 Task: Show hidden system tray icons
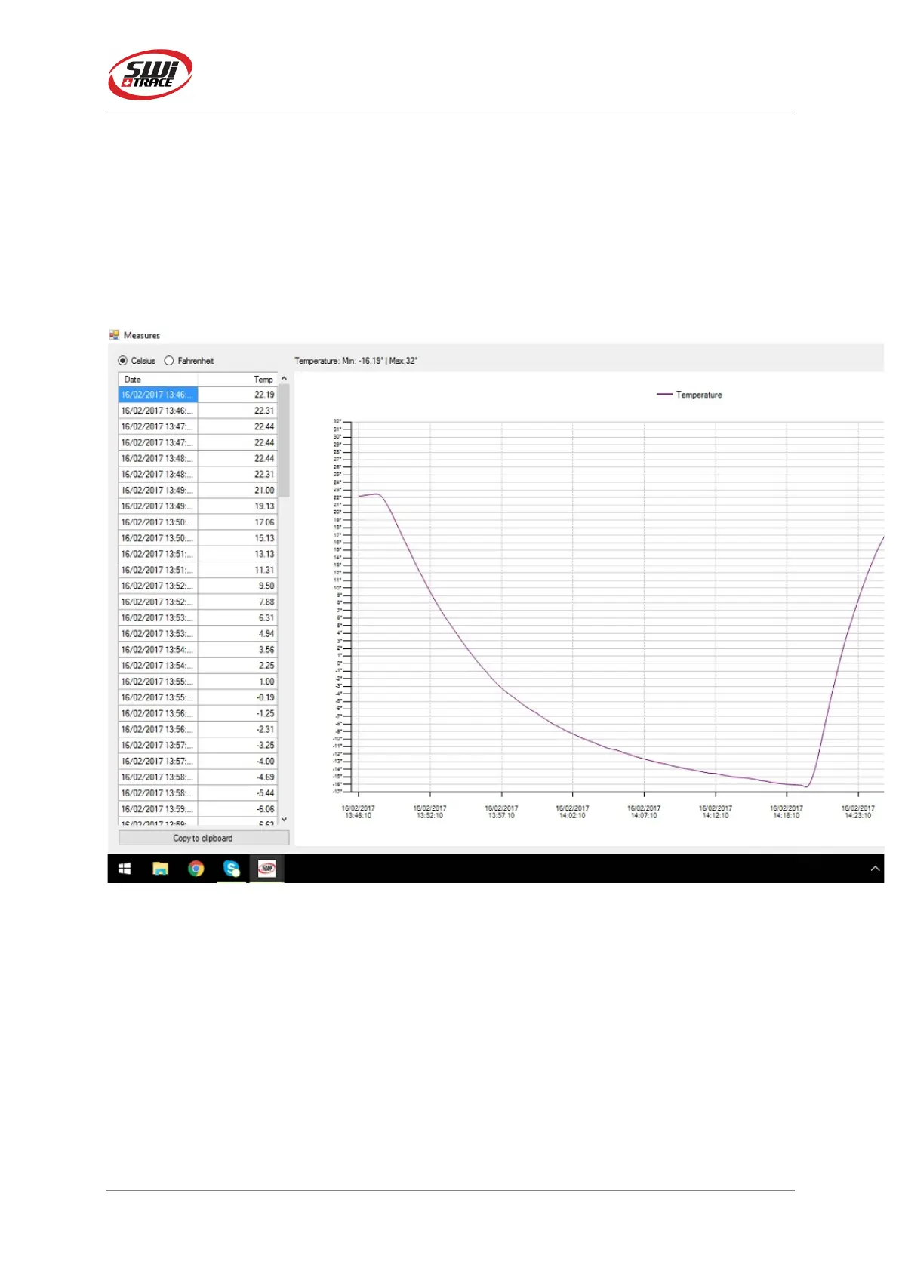tap(875, 869)
